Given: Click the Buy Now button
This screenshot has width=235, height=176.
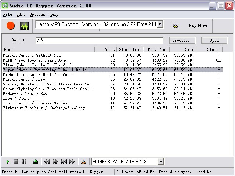Looking at the screenshot, I should [x=198, y=26].
